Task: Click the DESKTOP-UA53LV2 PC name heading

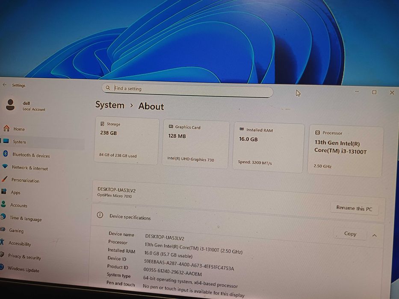Action: 117,190
